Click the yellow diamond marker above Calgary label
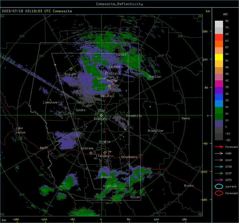The height and width of the screenshot is (223, 239). [x=105, y=153]
